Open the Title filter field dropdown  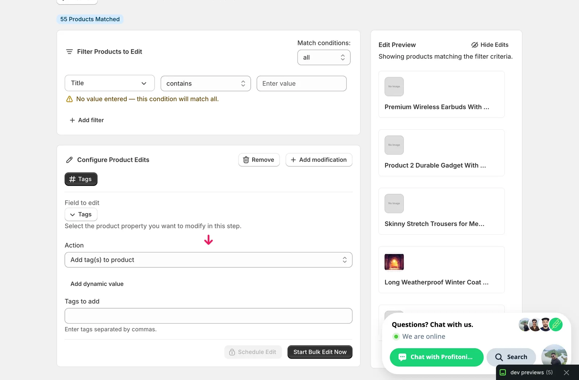click(110, 83)
